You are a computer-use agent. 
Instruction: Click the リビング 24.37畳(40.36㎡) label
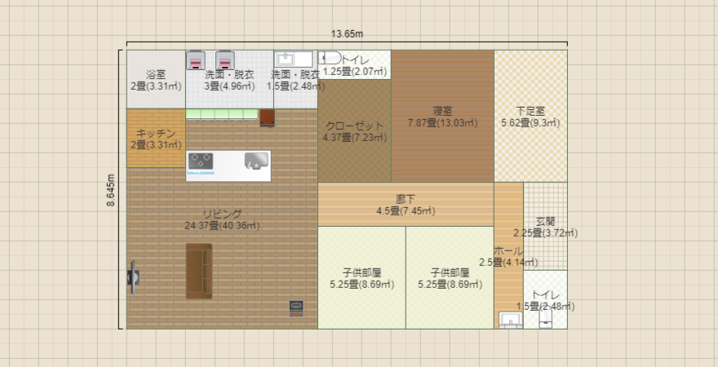pos(222,219)
